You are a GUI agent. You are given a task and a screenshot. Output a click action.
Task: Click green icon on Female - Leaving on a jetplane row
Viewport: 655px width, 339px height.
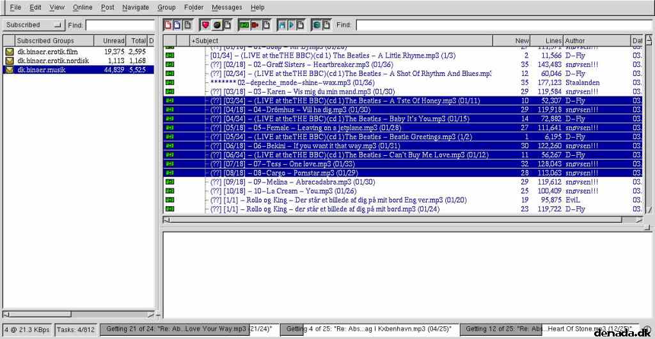click(x=170, y=128)
